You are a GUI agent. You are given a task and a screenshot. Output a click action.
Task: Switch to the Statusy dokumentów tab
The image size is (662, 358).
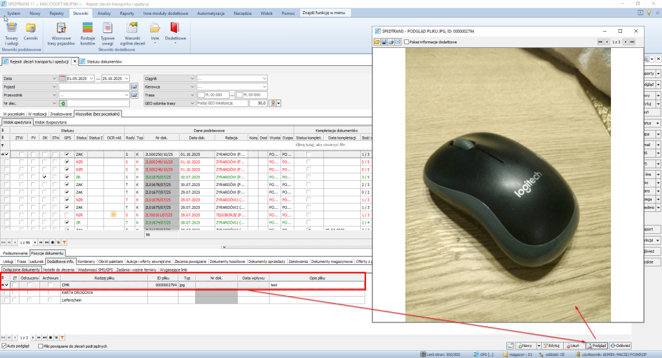[103, 61]
